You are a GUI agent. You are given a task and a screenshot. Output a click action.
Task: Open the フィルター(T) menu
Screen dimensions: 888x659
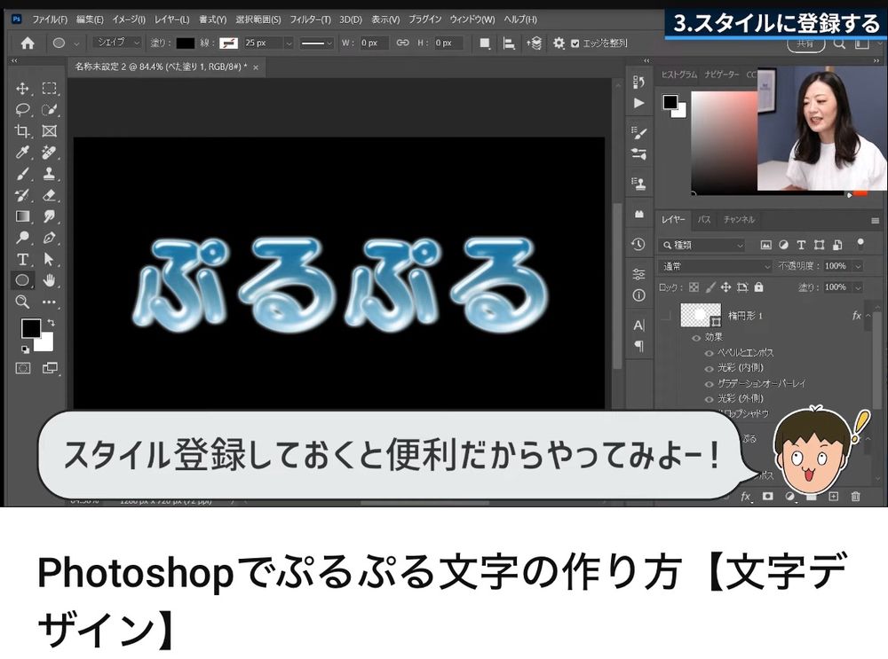click(310, 20)
